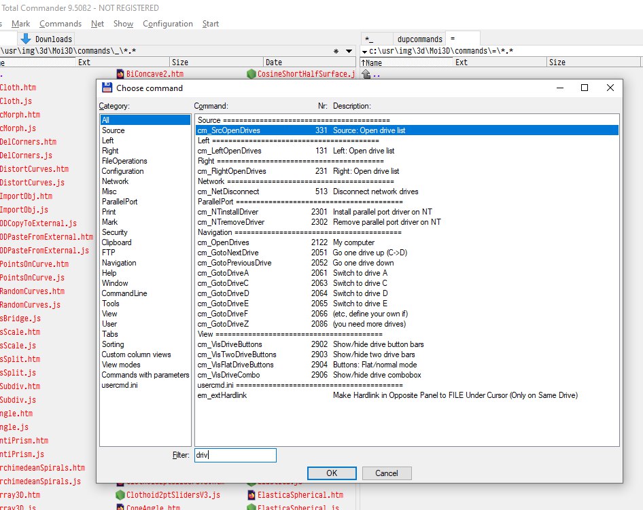
Task: Select the cm_VisDriveButtons command
Action: click(406, 344)
